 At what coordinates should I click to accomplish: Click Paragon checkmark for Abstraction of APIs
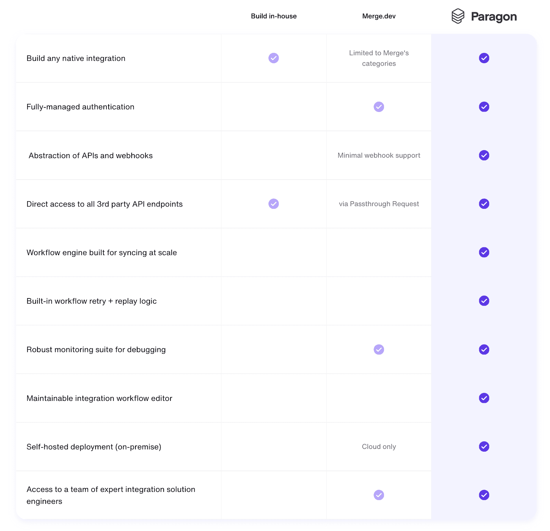(x=484, y=155)
